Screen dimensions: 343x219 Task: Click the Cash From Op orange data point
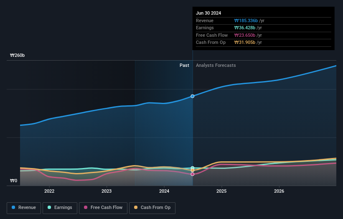pos(193,170)
